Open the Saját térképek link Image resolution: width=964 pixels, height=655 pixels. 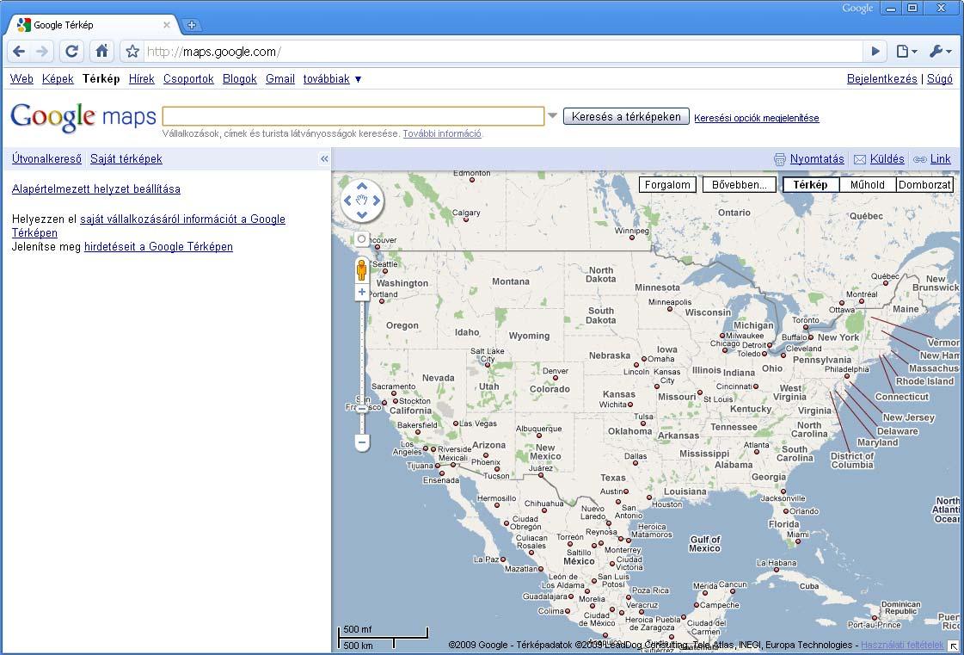click(x=126, y=159)
